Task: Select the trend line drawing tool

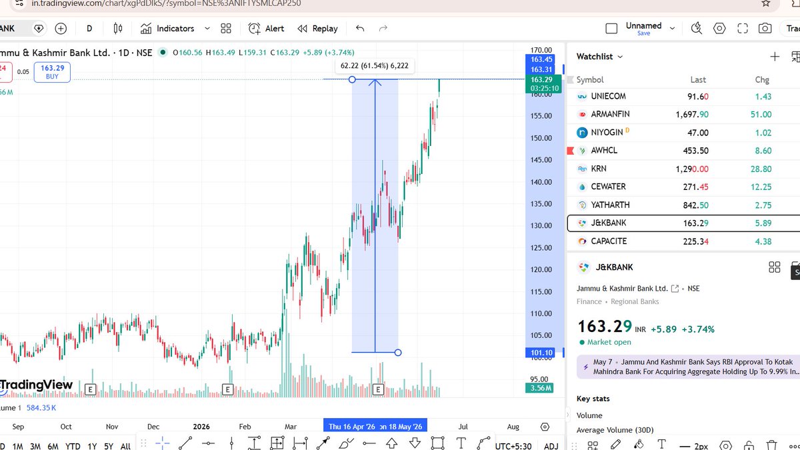Action: coord(185,443)
